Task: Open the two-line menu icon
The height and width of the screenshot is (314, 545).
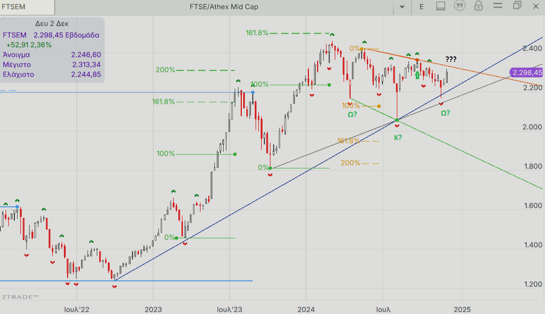Action: (498, 6)
